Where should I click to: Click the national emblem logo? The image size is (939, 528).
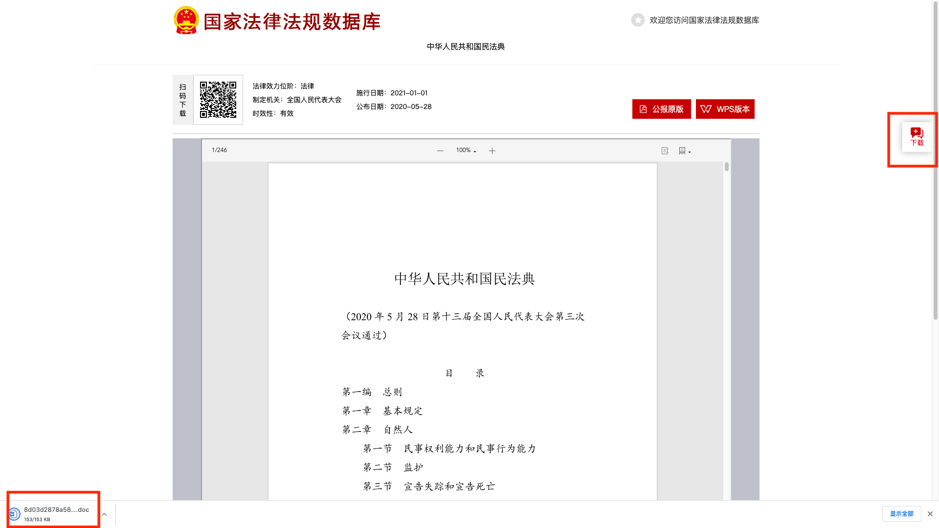[186, 21]
